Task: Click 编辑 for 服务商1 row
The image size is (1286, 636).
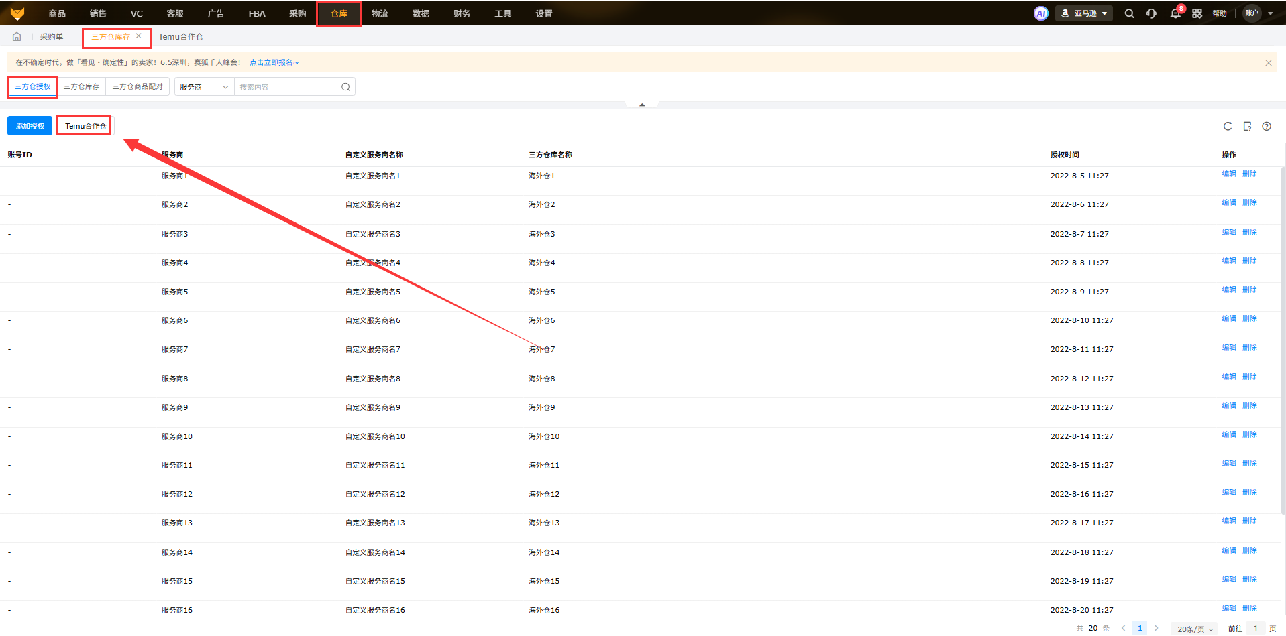Action: (x=1228, y=174)
